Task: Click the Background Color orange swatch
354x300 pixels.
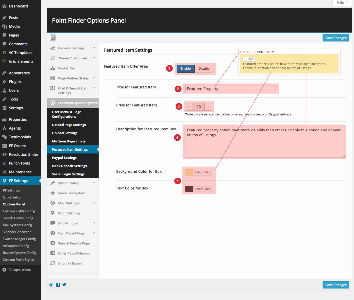Action: [x=189, y=172]
